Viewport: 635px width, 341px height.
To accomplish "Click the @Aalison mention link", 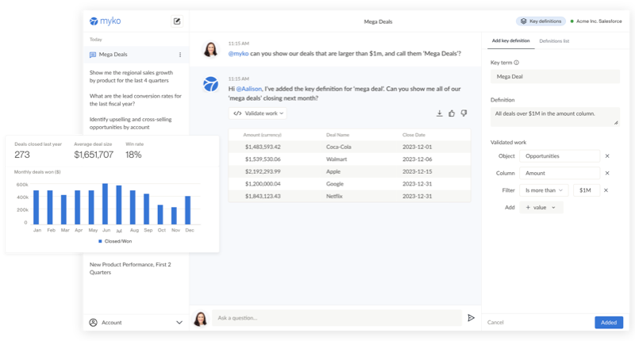I will tap(249, 89).
